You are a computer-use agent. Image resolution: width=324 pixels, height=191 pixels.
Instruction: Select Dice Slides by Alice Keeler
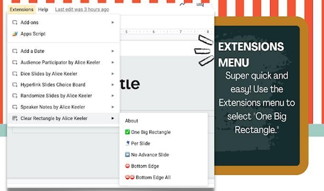tap(63, 74)
